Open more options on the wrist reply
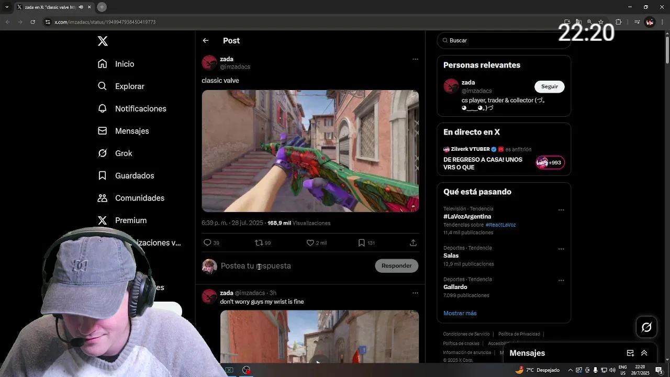Viewport: 670px width, 377px height. (415, 293)
